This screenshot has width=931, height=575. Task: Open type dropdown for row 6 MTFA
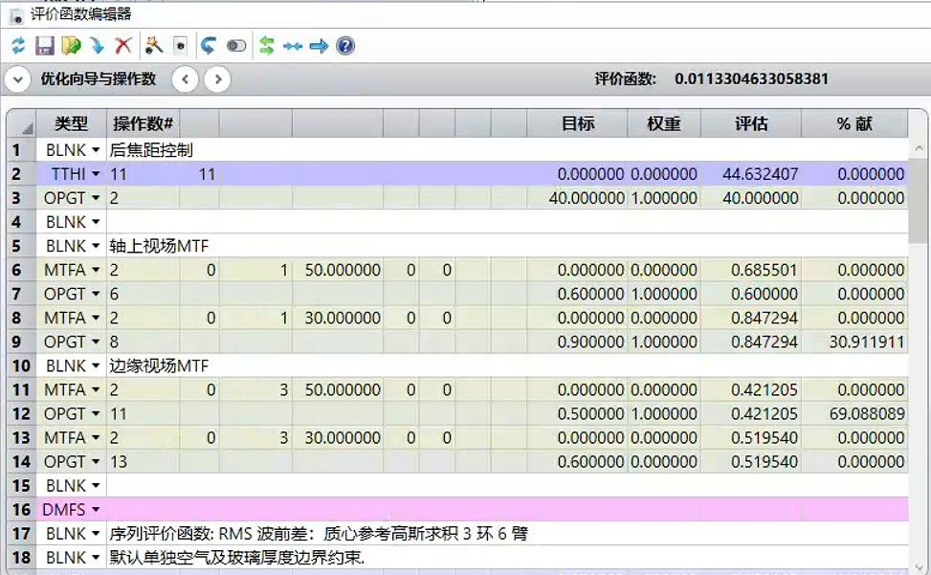coord(95,271)
